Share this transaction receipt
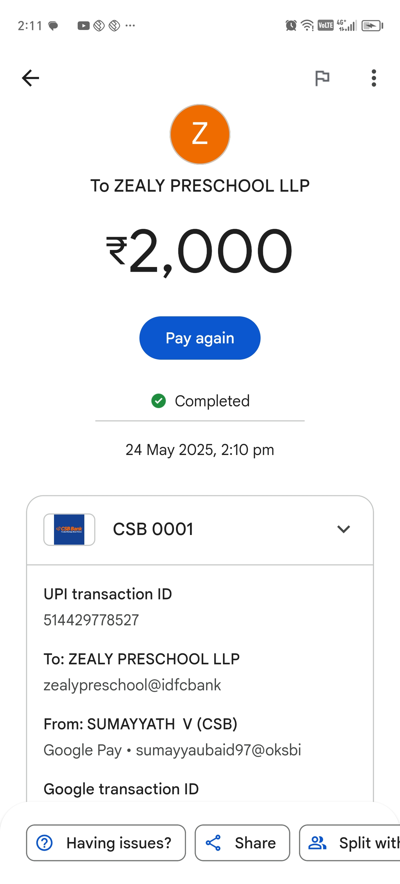Screen dimensions: 400x884 pyautogui.click(x=242, y=843)
